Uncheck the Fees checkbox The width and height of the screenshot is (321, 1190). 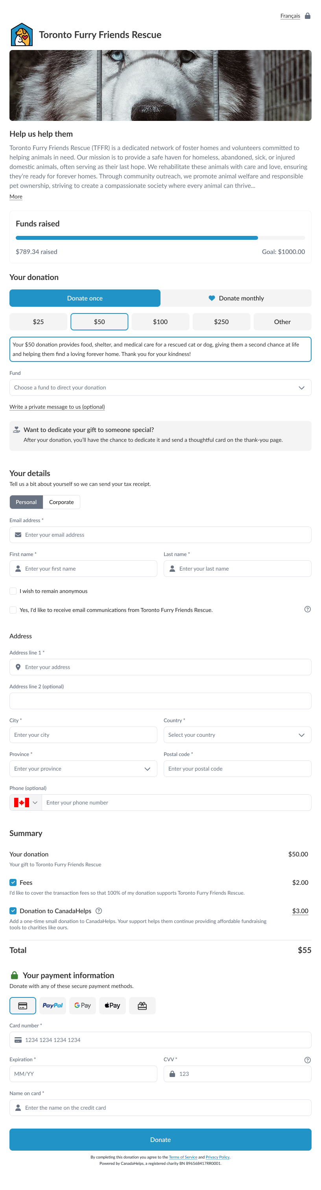click(x=13, y=882)
